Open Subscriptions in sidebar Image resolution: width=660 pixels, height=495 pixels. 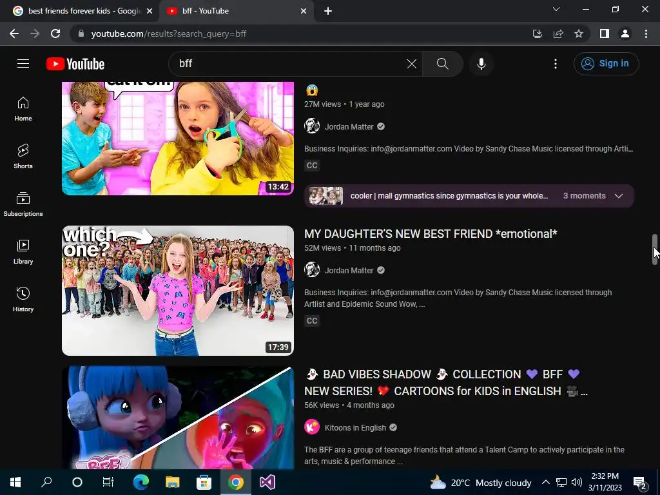click(x=23, y=204)
